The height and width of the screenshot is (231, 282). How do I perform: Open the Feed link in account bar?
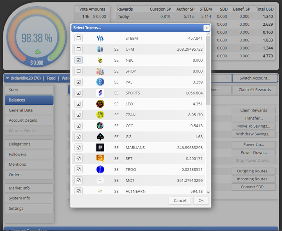(51, 78)
